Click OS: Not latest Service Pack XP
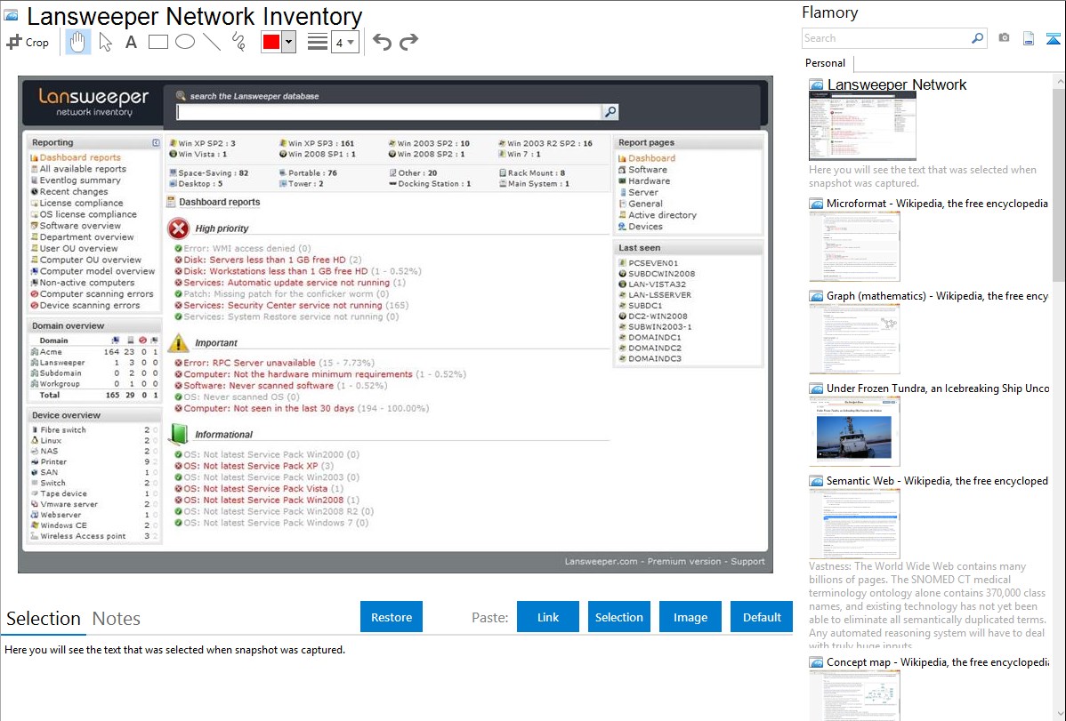The width and height of the screenshot is (1066, 721). click(x=251, y=466)
